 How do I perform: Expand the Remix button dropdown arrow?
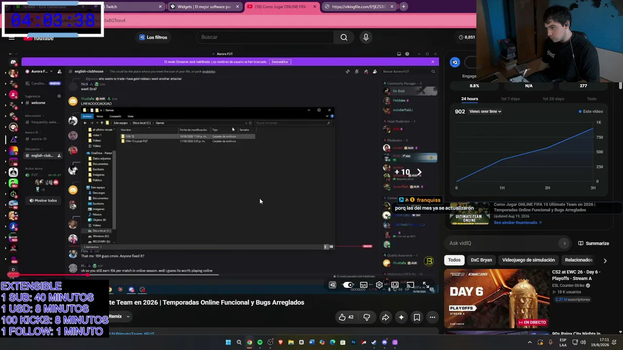click(128, 316)
